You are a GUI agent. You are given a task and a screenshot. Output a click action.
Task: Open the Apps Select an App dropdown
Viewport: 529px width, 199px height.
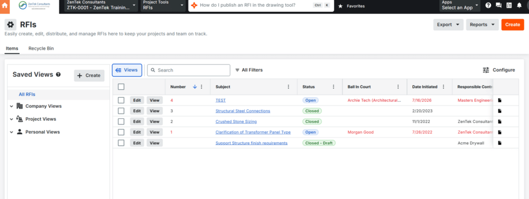(x=460, y=6)
